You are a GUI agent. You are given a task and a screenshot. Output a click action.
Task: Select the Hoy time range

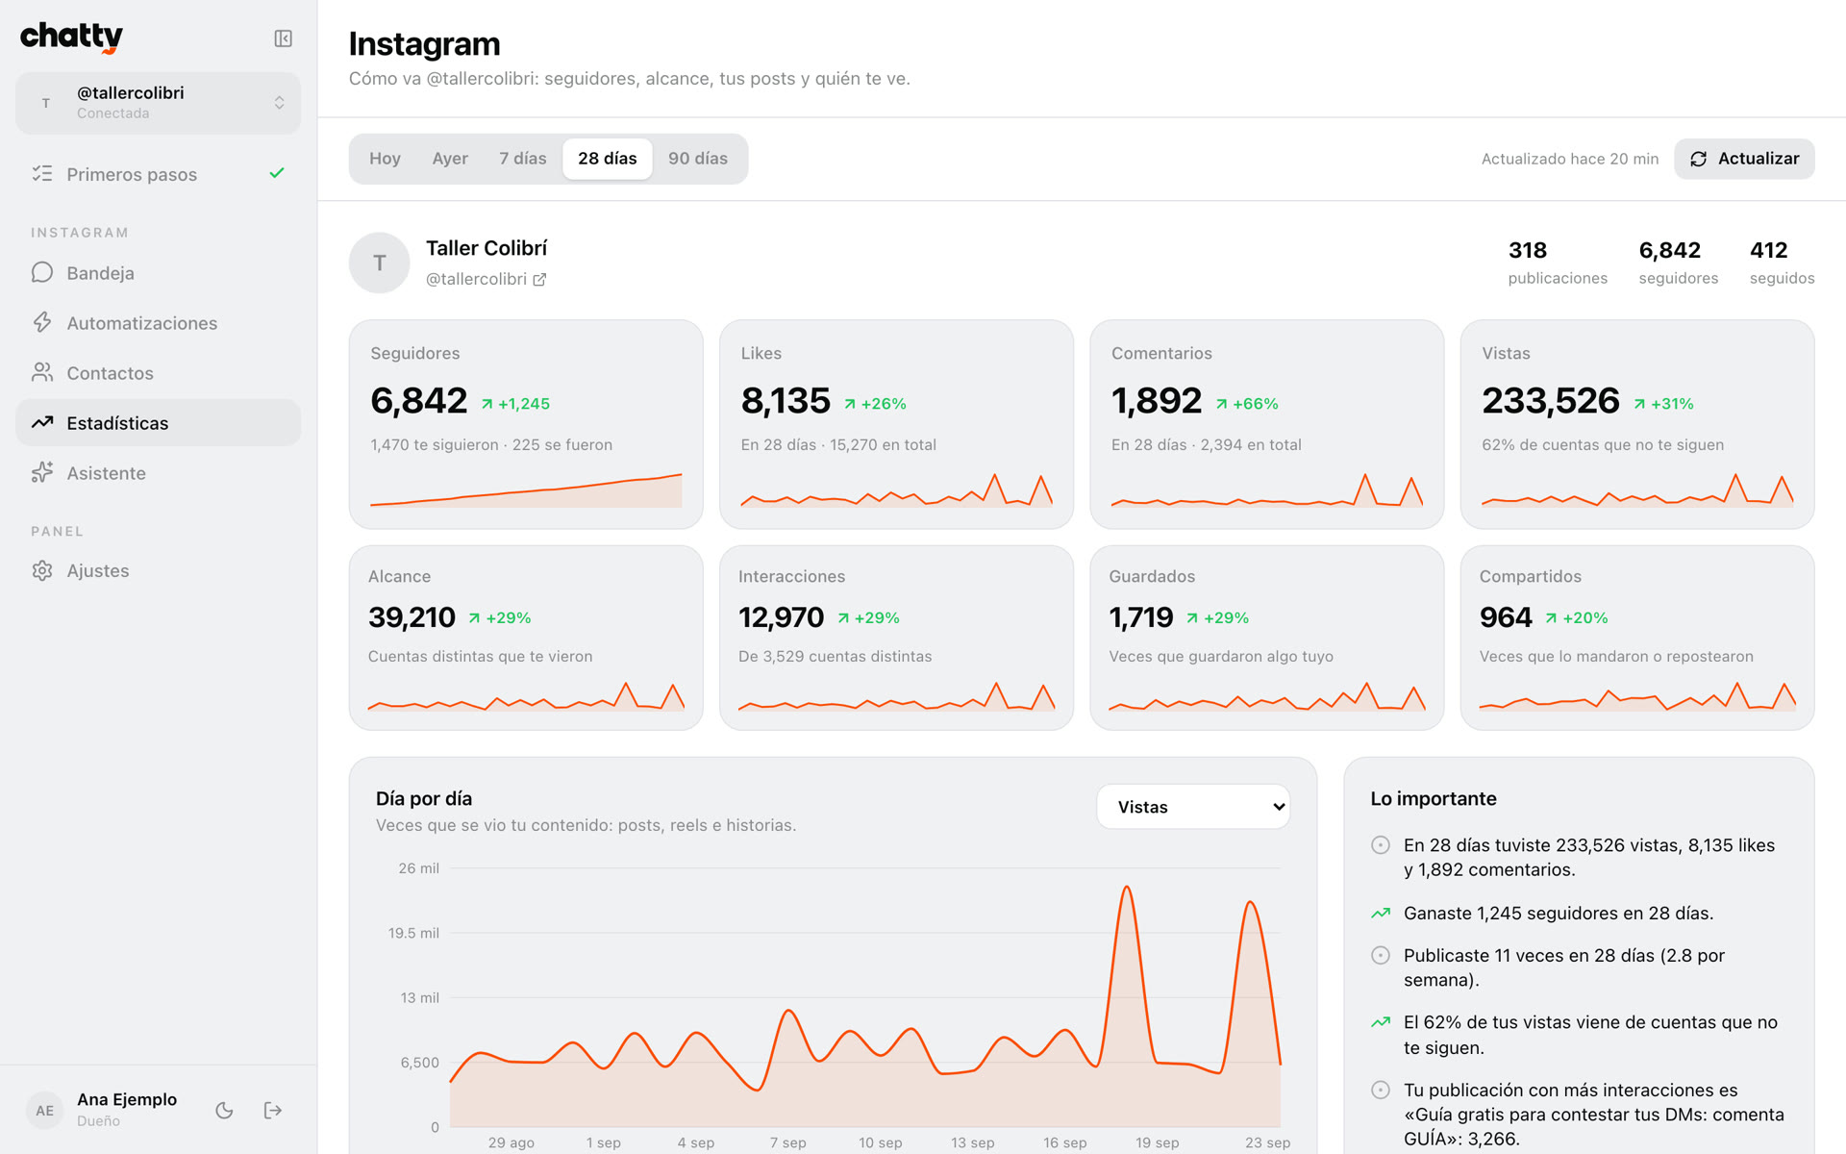tap(385, 159)
